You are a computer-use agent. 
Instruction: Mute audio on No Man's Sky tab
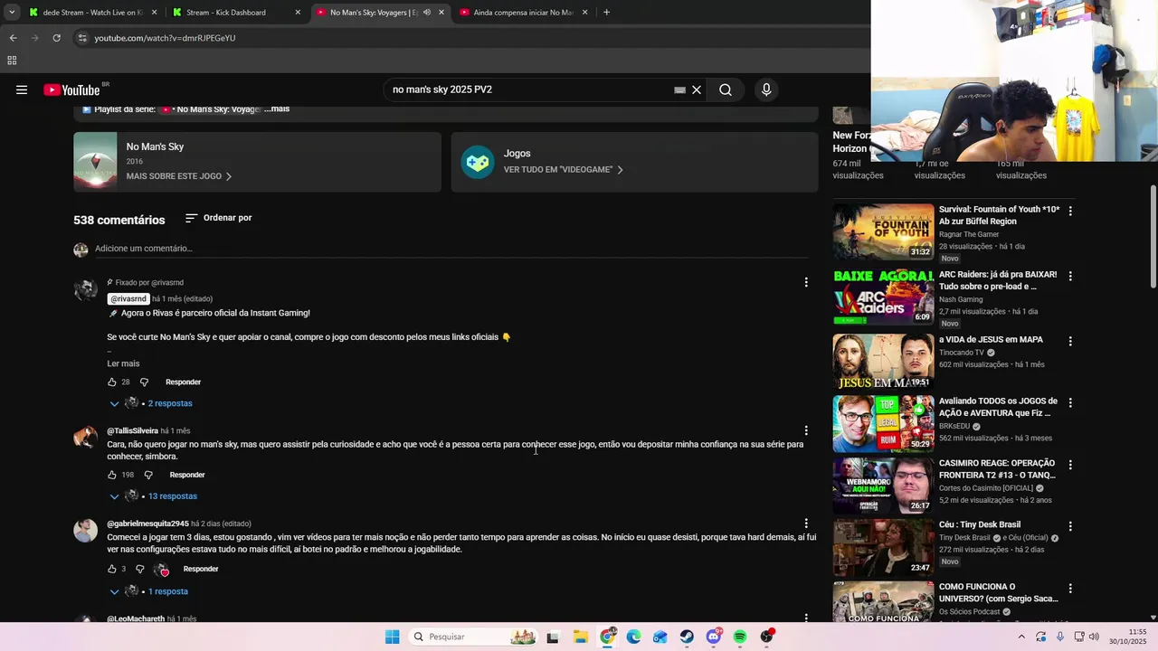click(x=426, y=13)
